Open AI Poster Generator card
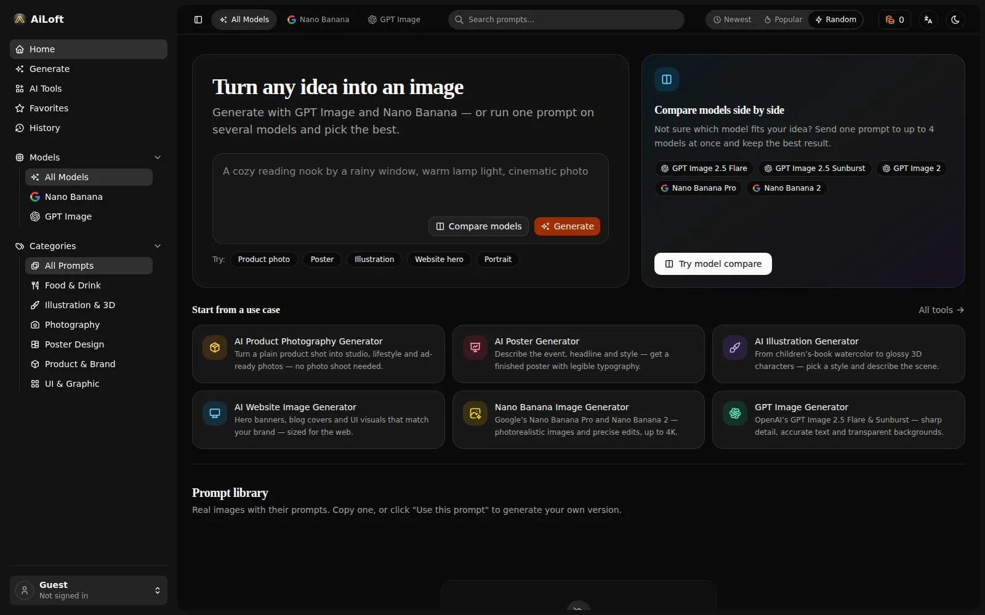Screen dimensions: 985x615 coord(579,354)
